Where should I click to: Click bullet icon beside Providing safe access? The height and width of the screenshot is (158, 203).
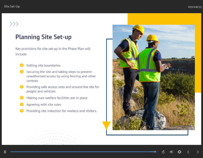[22, 87]
